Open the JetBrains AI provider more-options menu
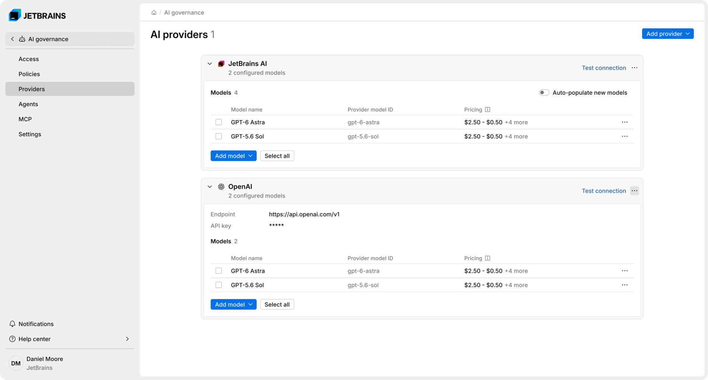 pos(634,68)
